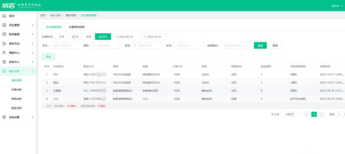Focus the 学员 name input field
345x154 pixels.
[x=65, y=45]
